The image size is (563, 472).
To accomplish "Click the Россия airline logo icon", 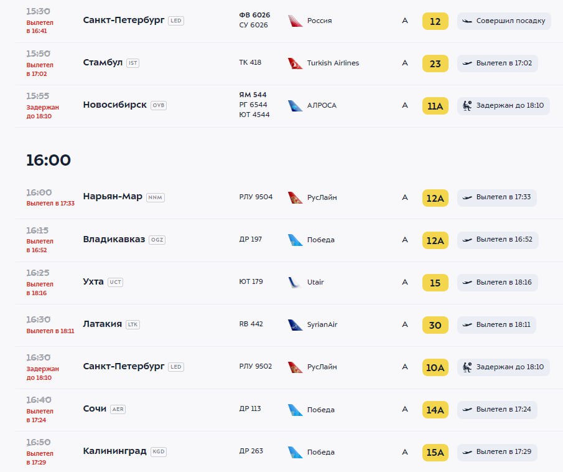I will click(x=295, y=21).
